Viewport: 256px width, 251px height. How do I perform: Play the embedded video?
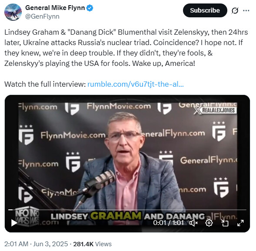point(14,223)
